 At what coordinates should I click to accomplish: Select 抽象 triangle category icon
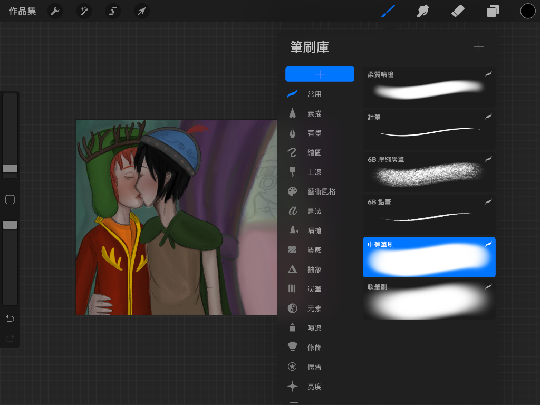point(292,269)
